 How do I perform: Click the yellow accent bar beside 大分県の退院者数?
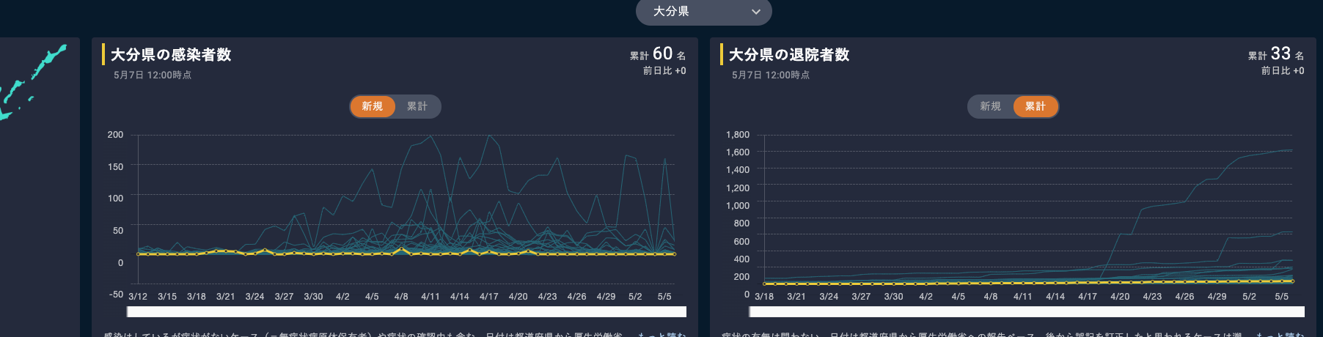(722, 54)
